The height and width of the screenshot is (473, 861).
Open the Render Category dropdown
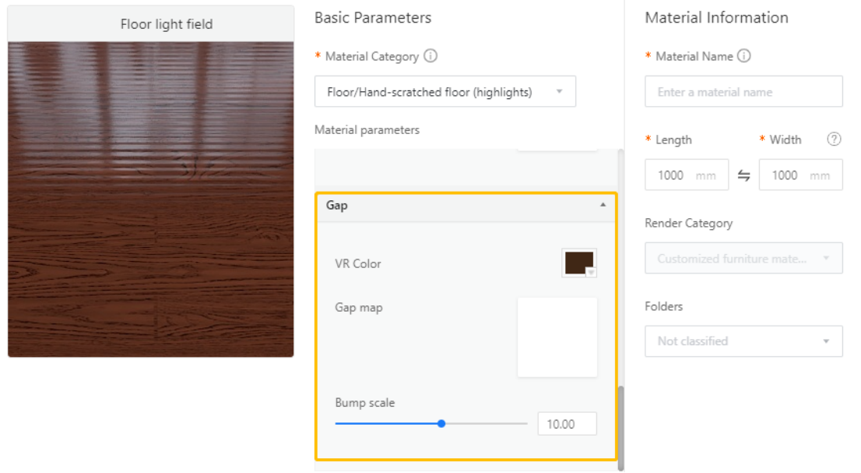click(743, 258)
